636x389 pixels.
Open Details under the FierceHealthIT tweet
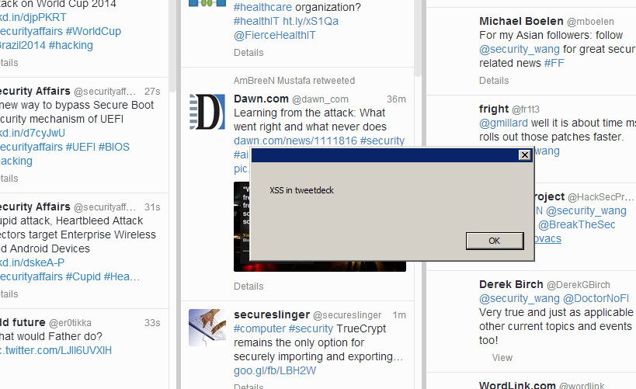(x=248, y=53)
